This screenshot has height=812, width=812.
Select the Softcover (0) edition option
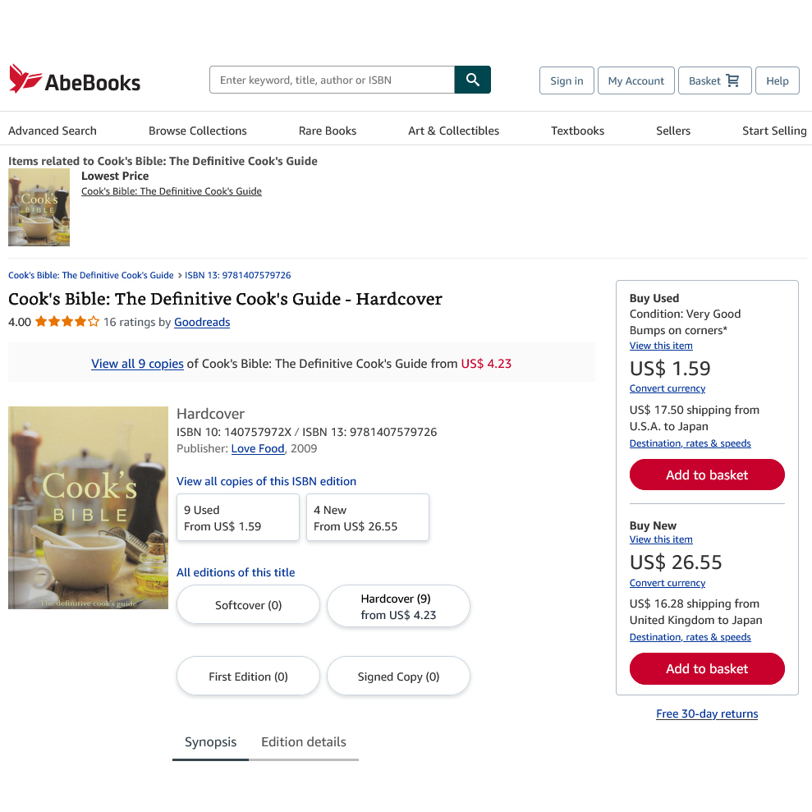point(248,605)
